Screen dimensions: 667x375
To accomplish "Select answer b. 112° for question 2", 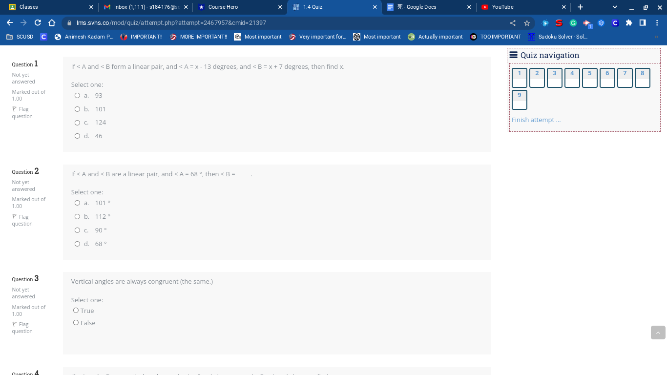I will point(77,217).
